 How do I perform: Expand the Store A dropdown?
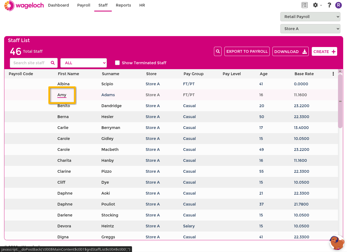click(310, 29)
